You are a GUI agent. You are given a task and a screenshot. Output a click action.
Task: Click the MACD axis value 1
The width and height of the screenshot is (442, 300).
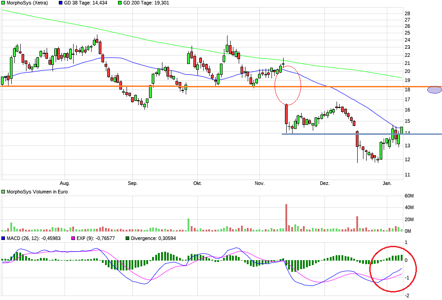pyautogui.click(x=406, y=242)
